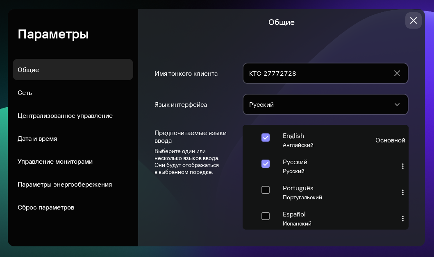Uncheck the English input language checkbox
This screenshot has height=257, width=434.
click(266, 138)
